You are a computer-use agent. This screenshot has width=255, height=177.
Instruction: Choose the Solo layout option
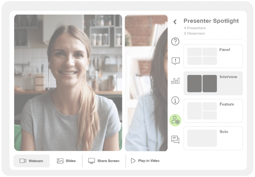tap(213, 138)
